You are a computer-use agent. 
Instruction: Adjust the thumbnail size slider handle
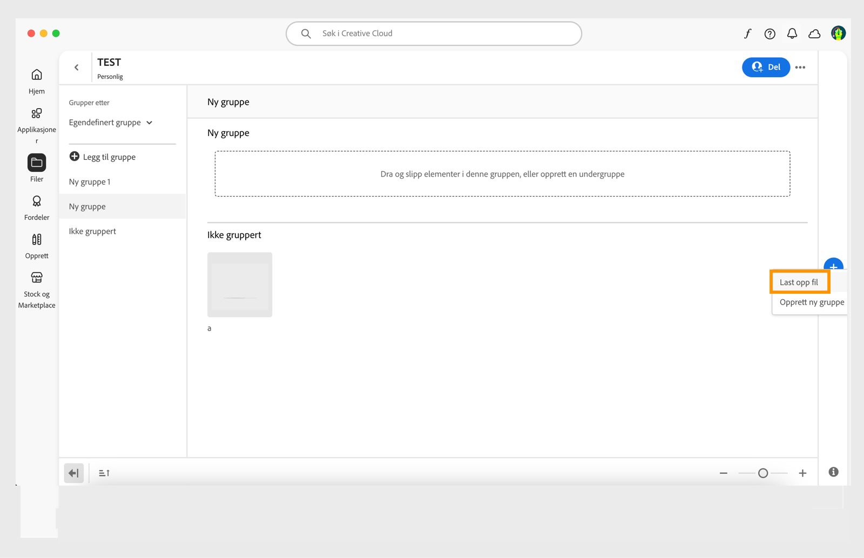click(x=763, y=473)
